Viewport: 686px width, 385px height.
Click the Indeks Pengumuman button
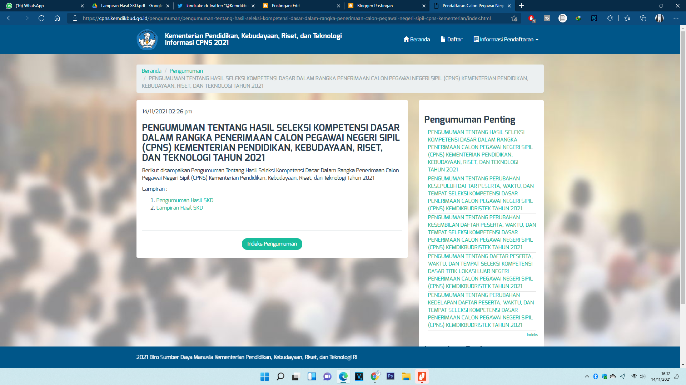[x=272, y=244]
